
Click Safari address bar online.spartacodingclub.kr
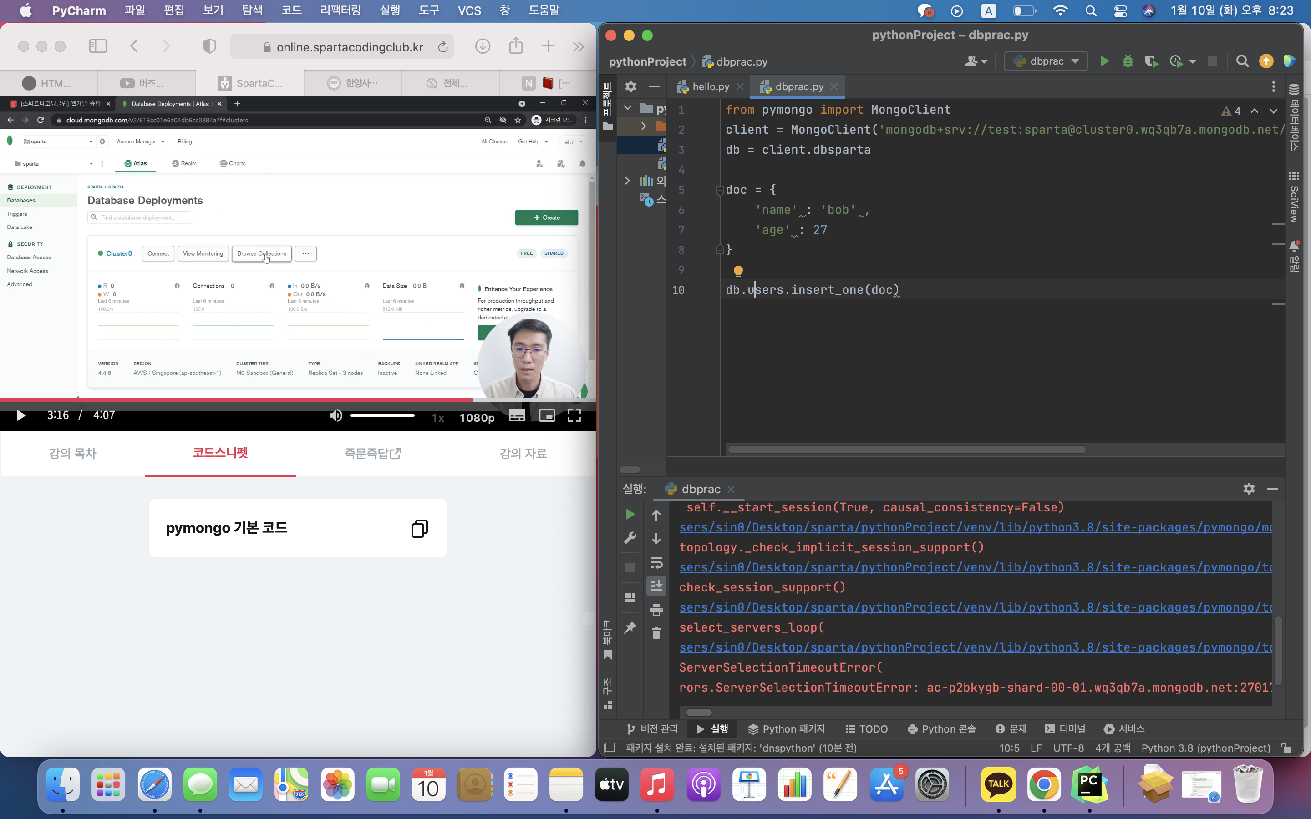coord(342,47)
